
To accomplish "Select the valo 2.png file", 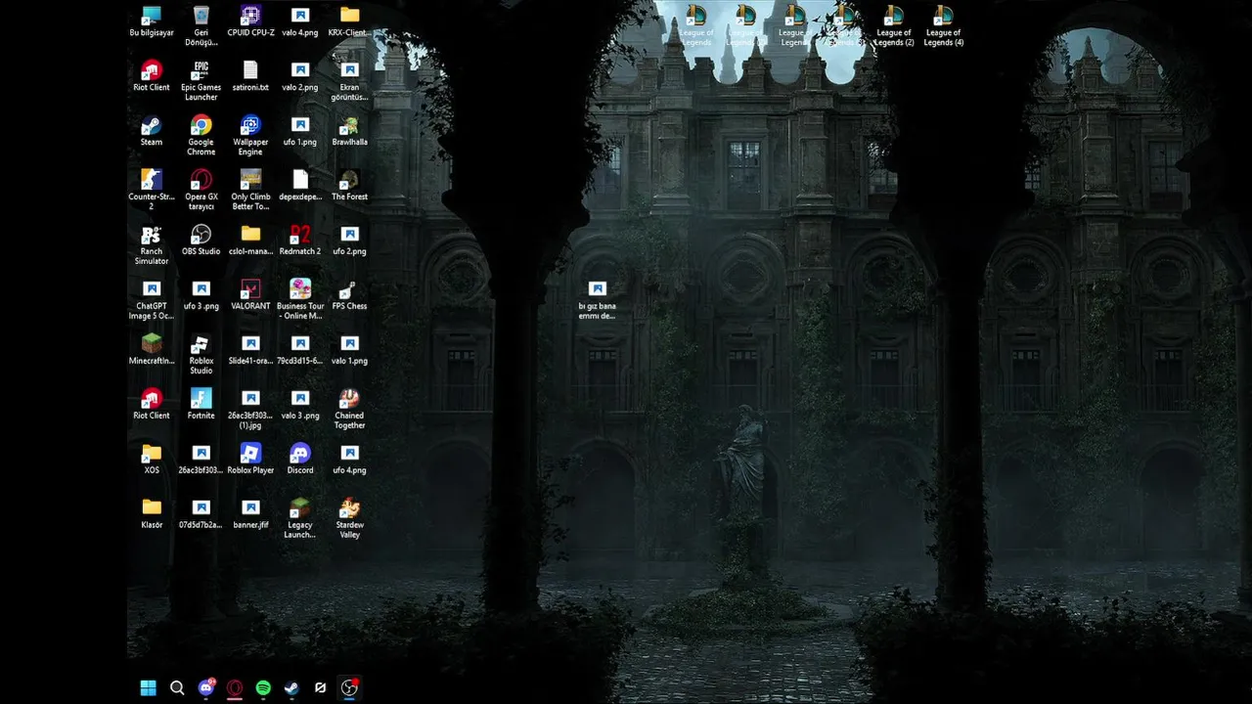I will click(300, 76).
